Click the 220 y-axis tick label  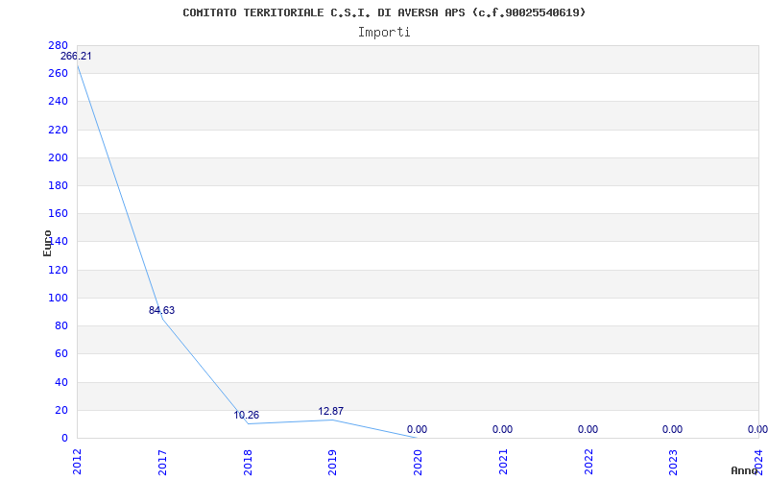pos(58,130)
